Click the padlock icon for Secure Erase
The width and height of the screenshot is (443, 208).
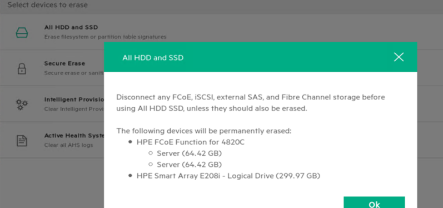pyautogui.click(x=22, y=68)
